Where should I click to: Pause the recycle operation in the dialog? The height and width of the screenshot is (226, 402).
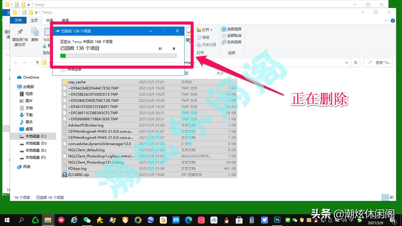click(160, 48)
